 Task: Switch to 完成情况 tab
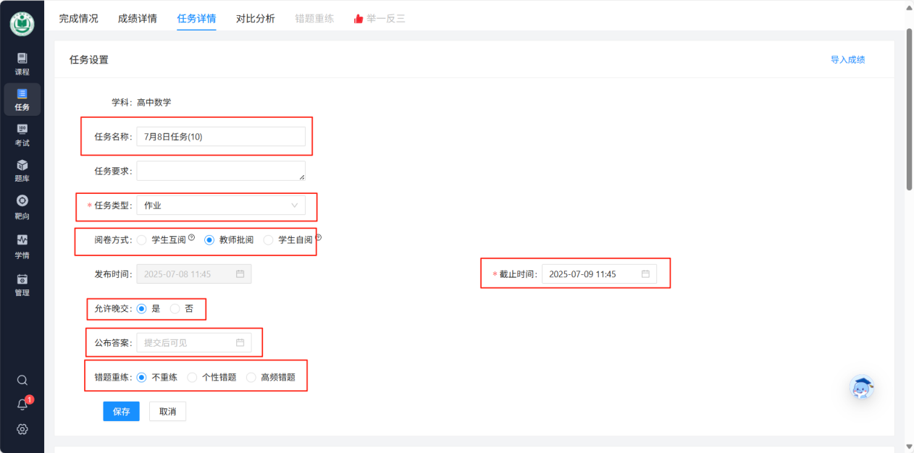(x=78, y=19)
